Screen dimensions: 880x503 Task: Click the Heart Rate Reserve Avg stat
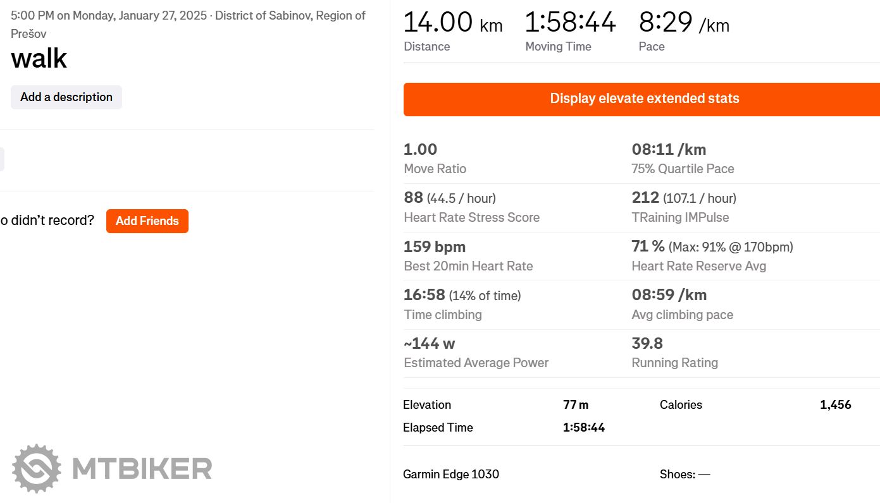pyautogui.click(x=698, y=266)
